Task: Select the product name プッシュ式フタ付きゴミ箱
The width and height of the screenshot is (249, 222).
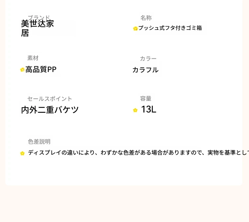Action: point(170,28)
